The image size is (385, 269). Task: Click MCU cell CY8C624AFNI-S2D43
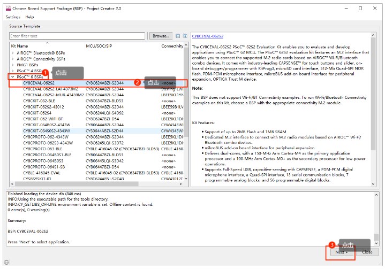(x=104, y=179)
